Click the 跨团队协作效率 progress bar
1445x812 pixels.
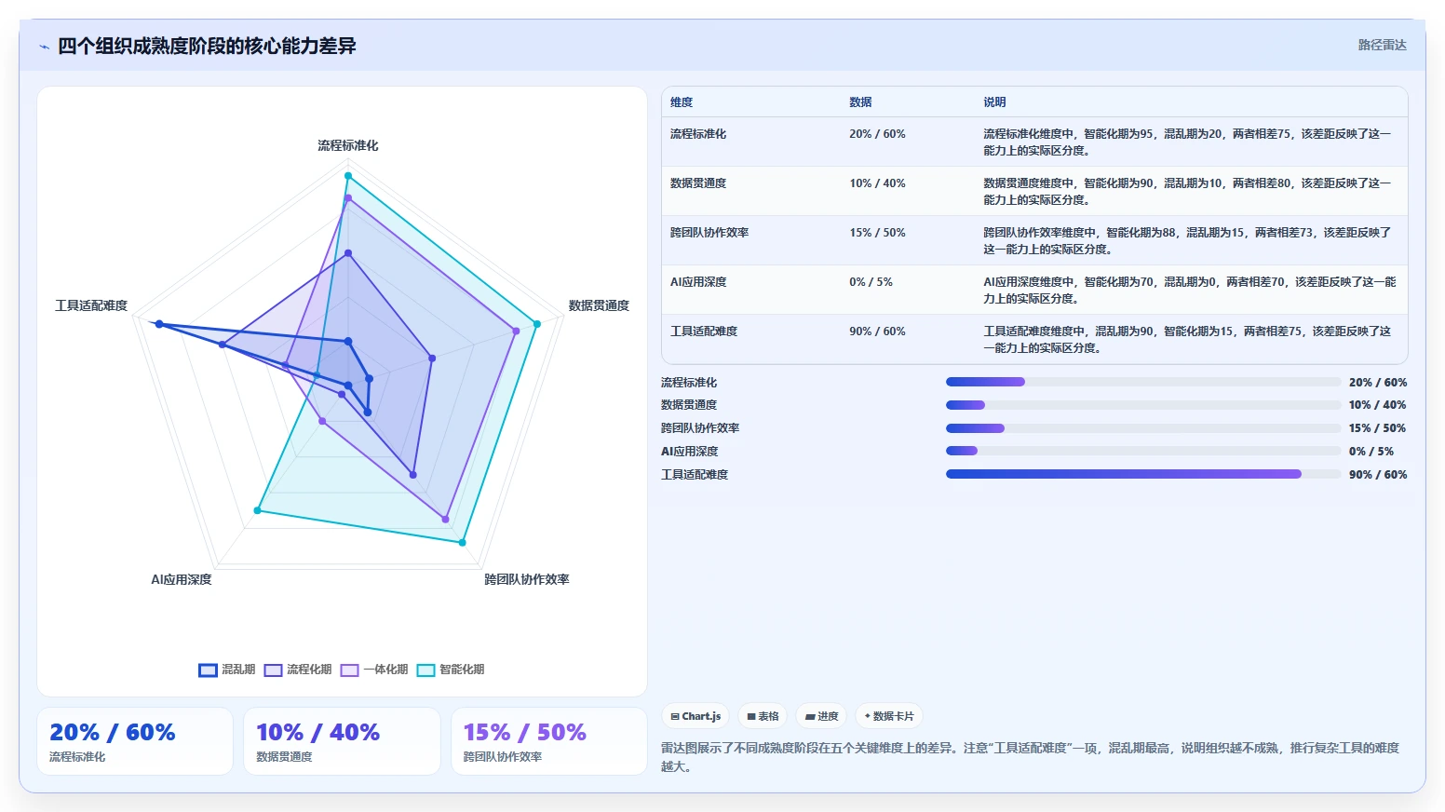pos(1143,428)
